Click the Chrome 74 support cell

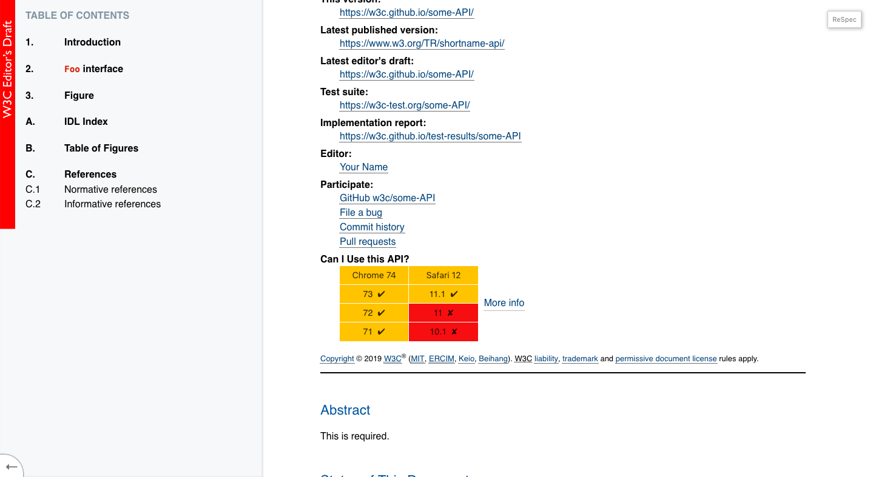click(x=374, y=275)
